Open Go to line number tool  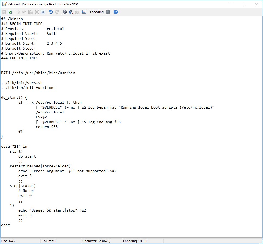(84, 12)
